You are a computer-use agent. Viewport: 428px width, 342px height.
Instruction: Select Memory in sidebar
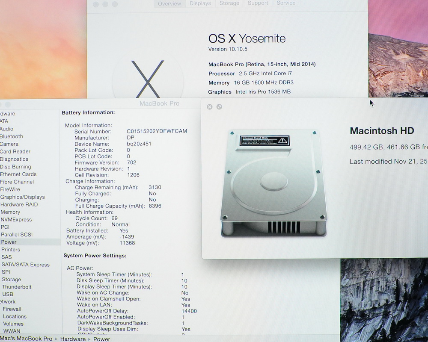tap(10, 212)
